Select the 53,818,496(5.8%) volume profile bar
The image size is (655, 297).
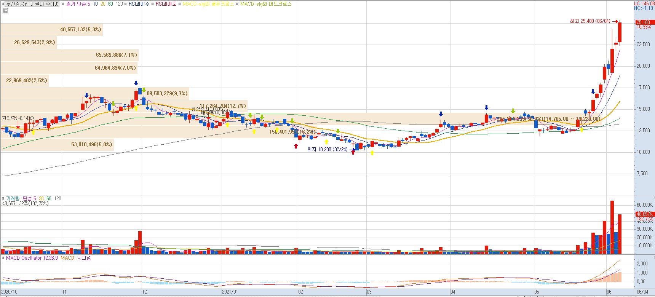(x=57, y=144)
